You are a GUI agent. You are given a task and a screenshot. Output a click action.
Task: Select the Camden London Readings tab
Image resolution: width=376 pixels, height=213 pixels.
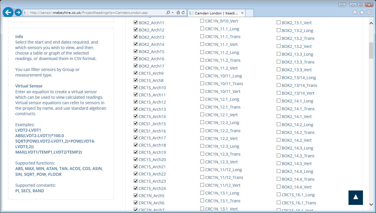tap(217, 13)
